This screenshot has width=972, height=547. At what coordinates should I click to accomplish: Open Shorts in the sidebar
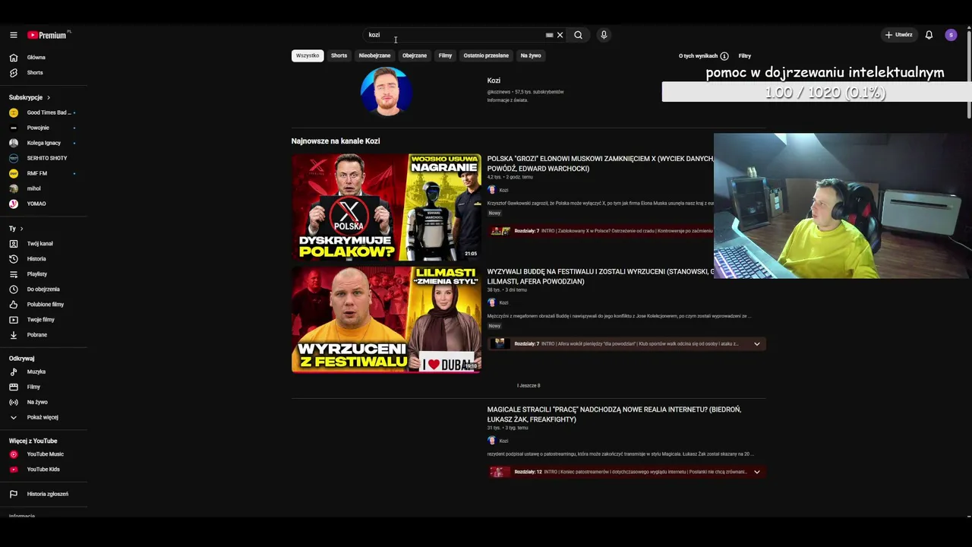[x=43, y=73]
